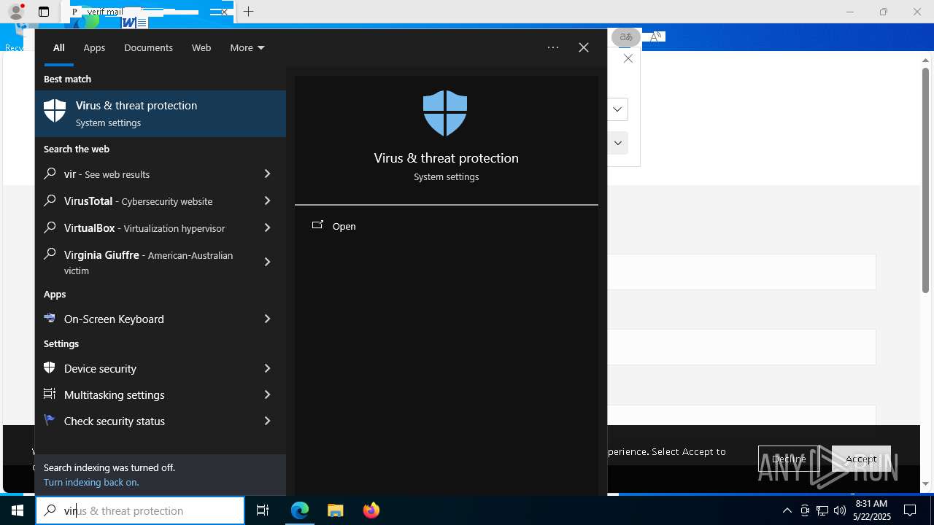Image resolution: width=934 pixels, height=525 pixels.
Task: Click Decline on the browser cookie banner
Action: [x=789, y=459]
